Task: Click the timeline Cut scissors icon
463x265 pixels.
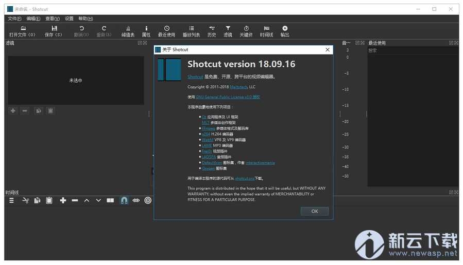Action: tap(26, 200)
